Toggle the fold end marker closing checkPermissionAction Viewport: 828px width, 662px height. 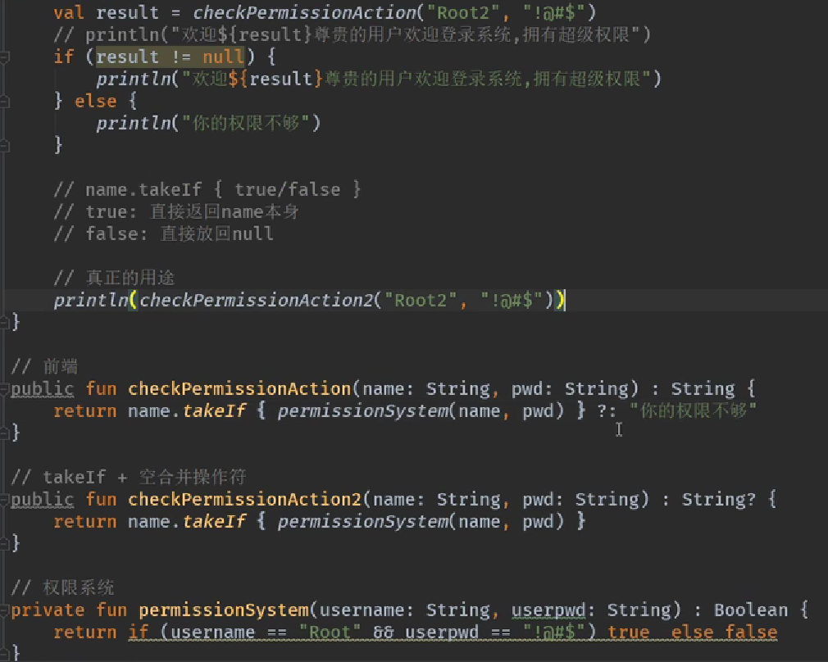[4, 433]
